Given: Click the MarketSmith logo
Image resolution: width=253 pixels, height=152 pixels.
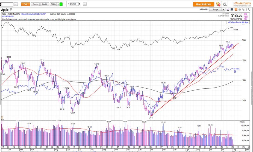Looking at the screenshot, I should [x=242, y=4].
